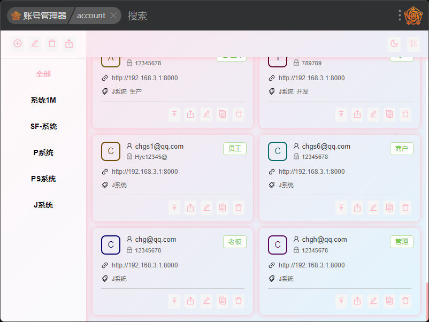Pin to top the chgs1@qq.com card
The width and height of the screenshot is (429, 322).
coord(174,208)
